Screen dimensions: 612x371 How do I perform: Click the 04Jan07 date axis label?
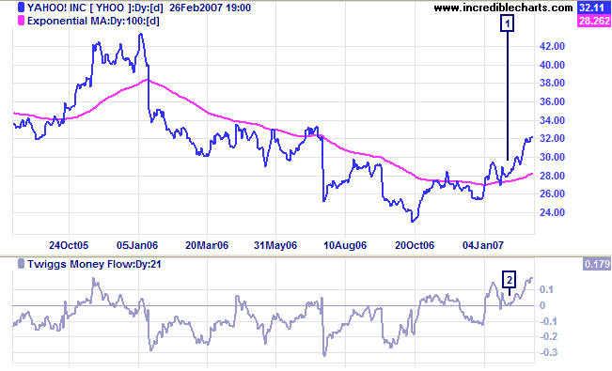point(483,245)
